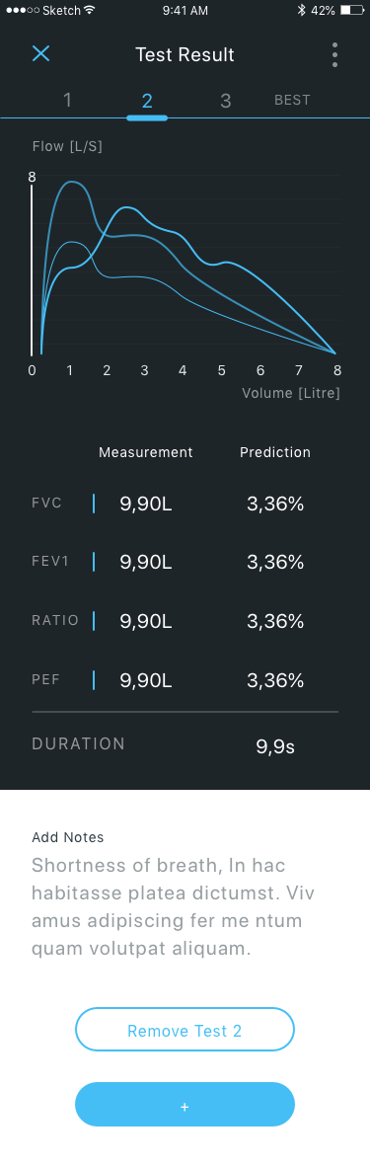Switch to test tab 1

pyautogui.click(x=68, y=101)
